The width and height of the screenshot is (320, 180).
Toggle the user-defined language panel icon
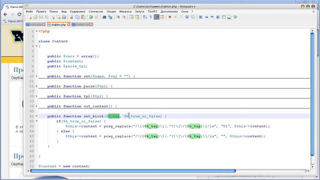tap(162, 17)
